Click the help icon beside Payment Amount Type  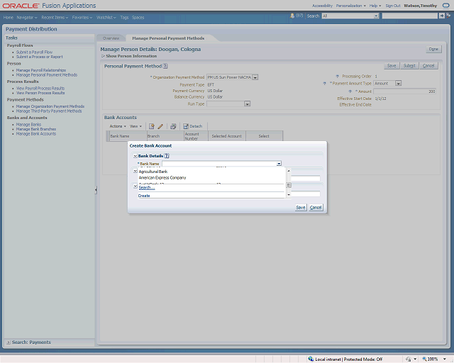pos(324,84)
